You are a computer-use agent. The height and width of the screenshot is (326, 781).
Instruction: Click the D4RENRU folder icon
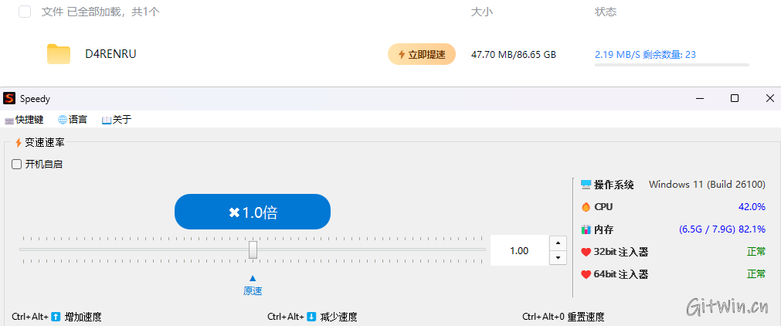click(59, 54)
